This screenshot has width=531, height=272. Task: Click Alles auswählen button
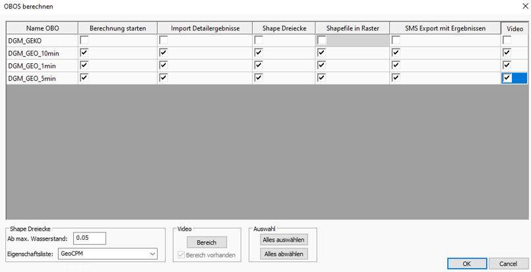click(284, 240)
